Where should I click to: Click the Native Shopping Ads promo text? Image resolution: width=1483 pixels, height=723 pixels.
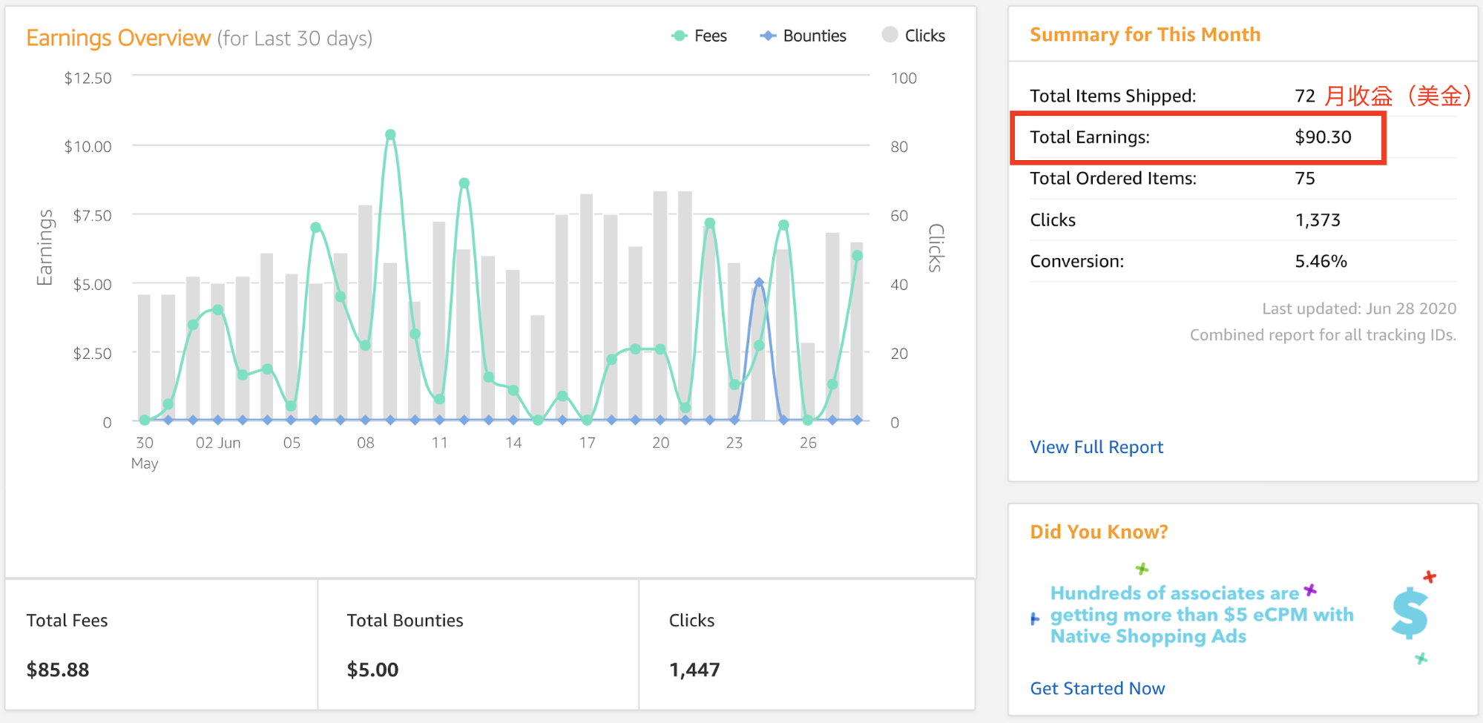click(x=1200, y=615)
